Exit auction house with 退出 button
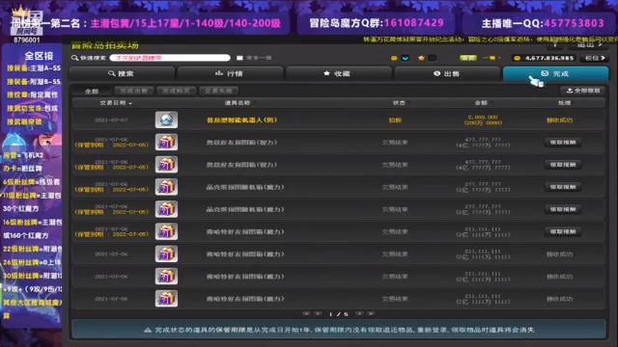The image size is (618, 347). tap(588, 45)
